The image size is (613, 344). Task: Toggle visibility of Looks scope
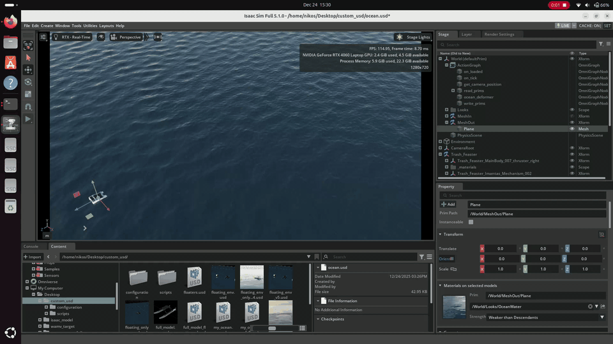pos(572,110)
